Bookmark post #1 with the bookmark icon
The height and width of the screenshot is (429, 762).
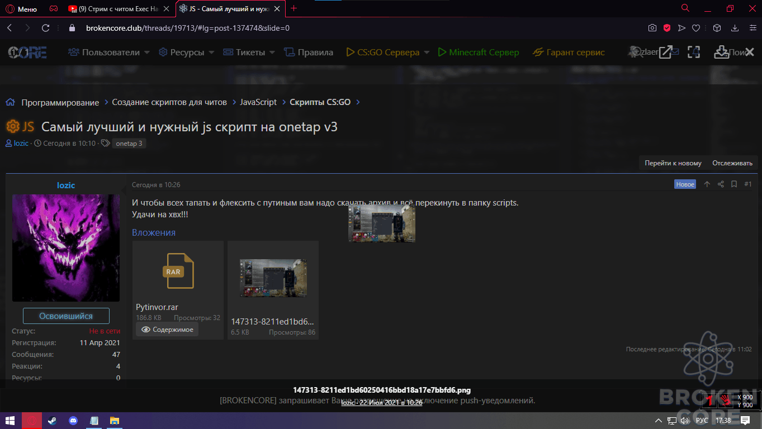click(x=734, y=184)
